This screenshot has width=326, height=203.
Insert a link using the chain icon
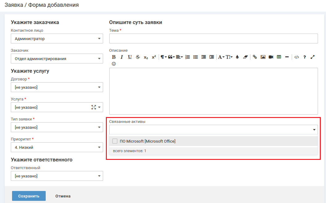[255, 57]
